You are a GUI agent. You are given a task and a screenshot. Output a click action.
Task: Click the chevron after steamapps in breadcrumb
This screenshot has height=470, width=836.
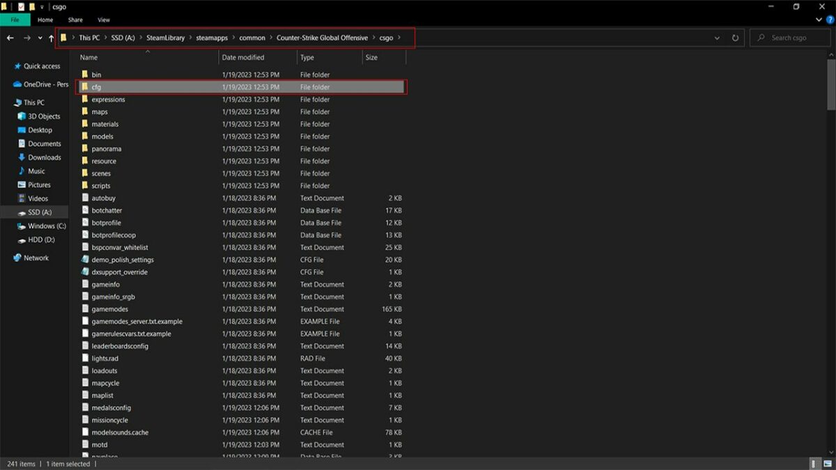point(233,38)
